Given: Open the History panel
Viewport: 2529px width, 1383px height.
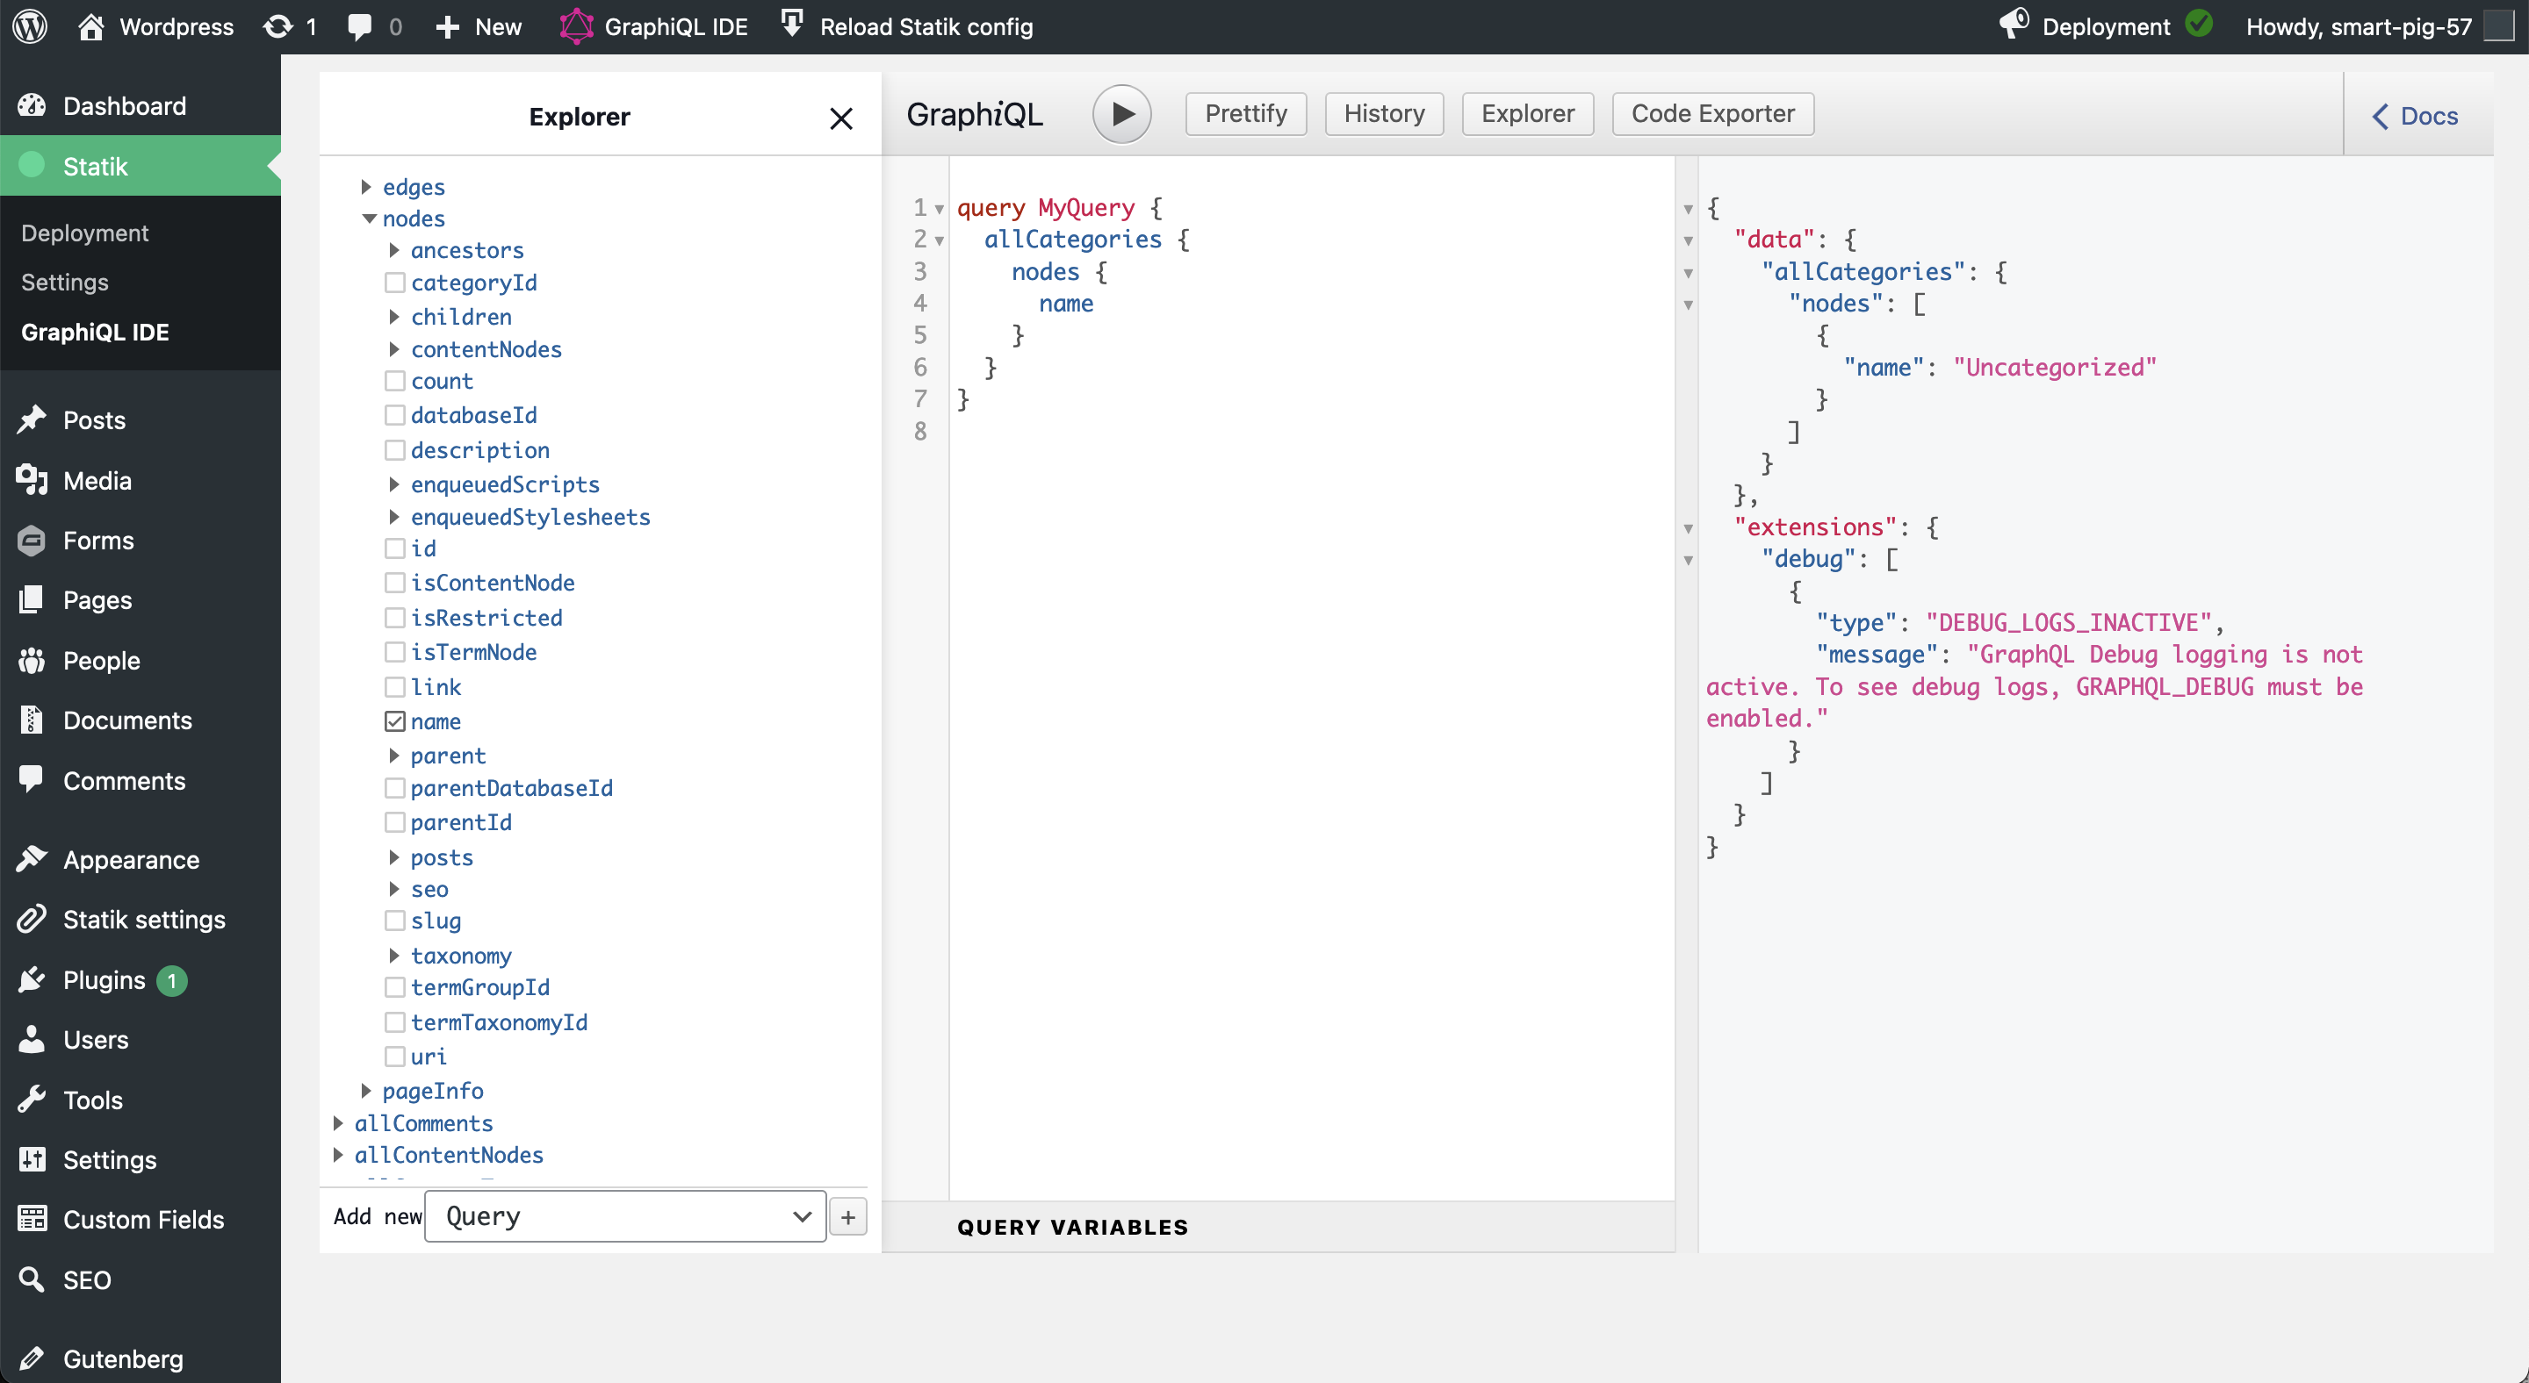Looking at the screenshot, I should (x=1384, y=112).
